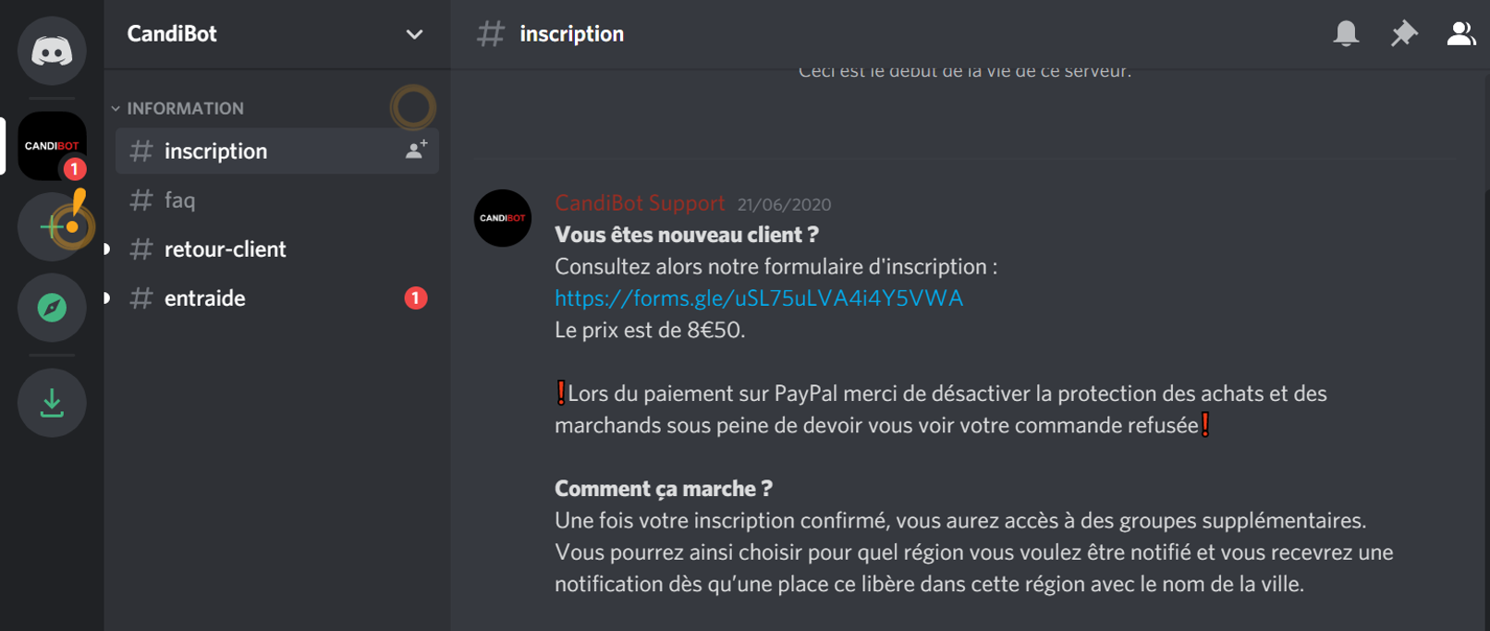Click the chevron next to CandiBot
Screen dimensions: 1490x631
pos(414,34)
